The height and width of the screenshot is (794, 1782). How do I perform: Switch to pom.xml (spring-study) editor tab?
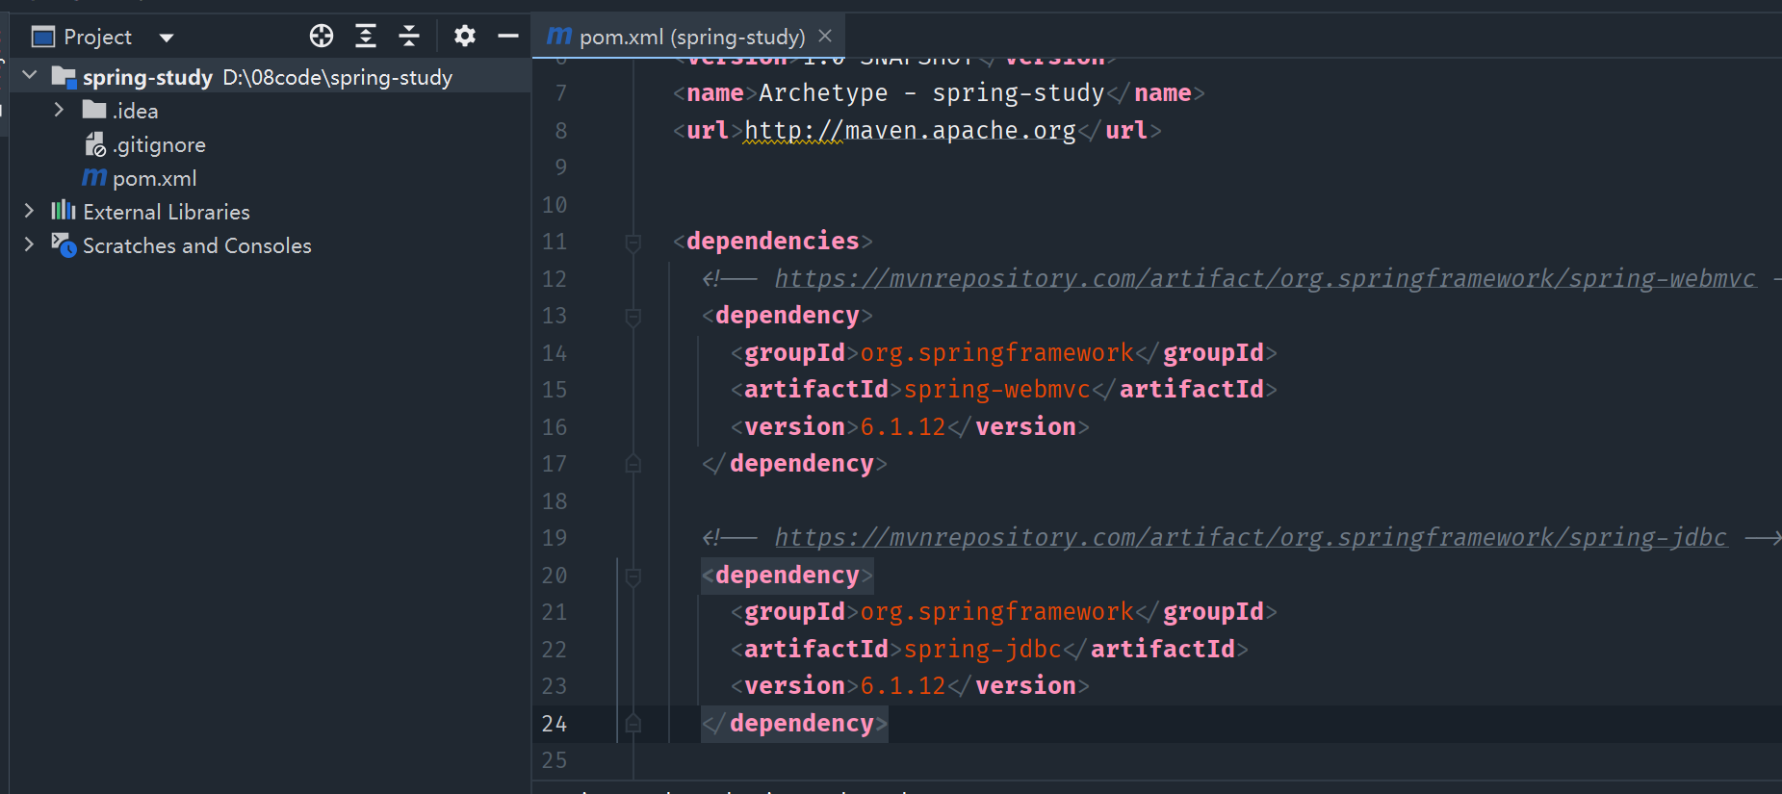691,37
